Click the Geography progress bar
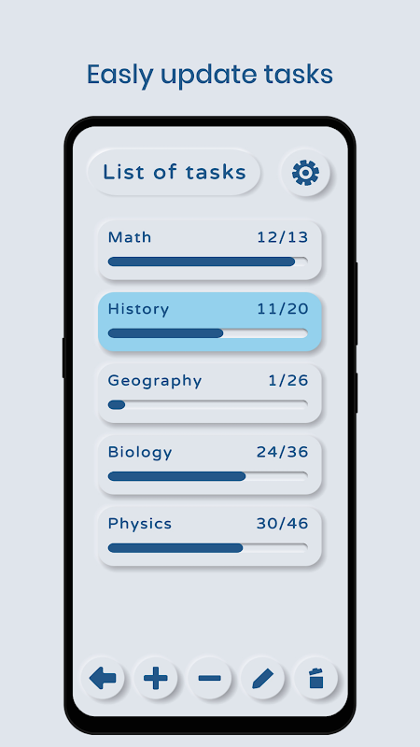The height and width of the screenshot is (747, 420). tap(207, 404)
